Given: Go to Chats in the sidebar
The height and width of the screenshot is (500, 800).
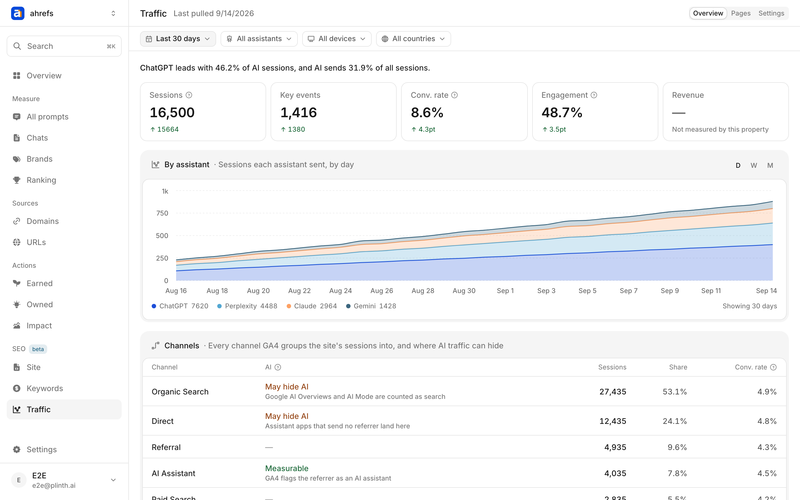Looking at the screenshot, I should tap(64, 138).
